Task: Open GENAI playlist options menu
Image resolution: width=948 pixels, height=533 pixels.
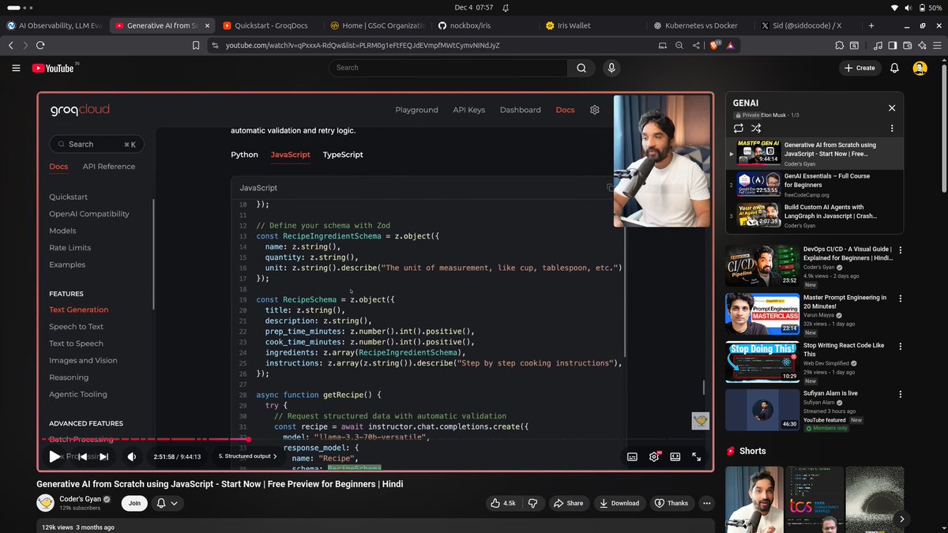Action: [892, 128]
